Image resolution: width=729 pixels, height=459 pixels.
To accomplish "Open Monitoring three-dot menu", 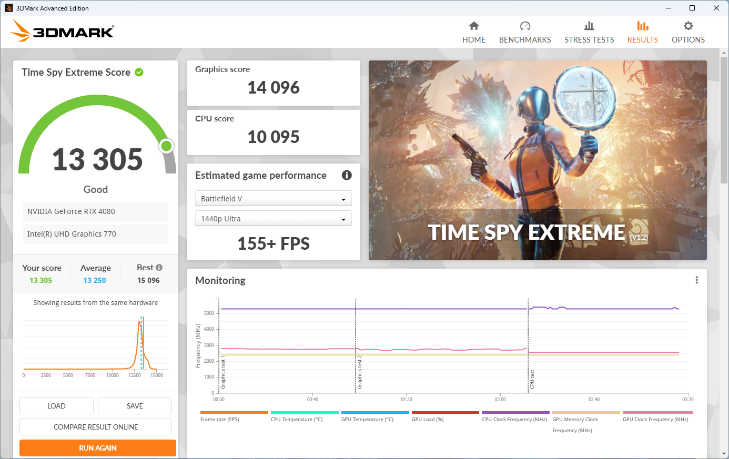I will tap(696, 280).
